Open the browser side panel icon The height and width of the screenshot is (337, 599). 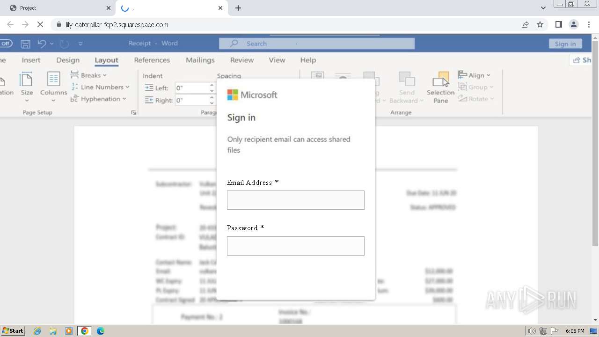(558, 24)
